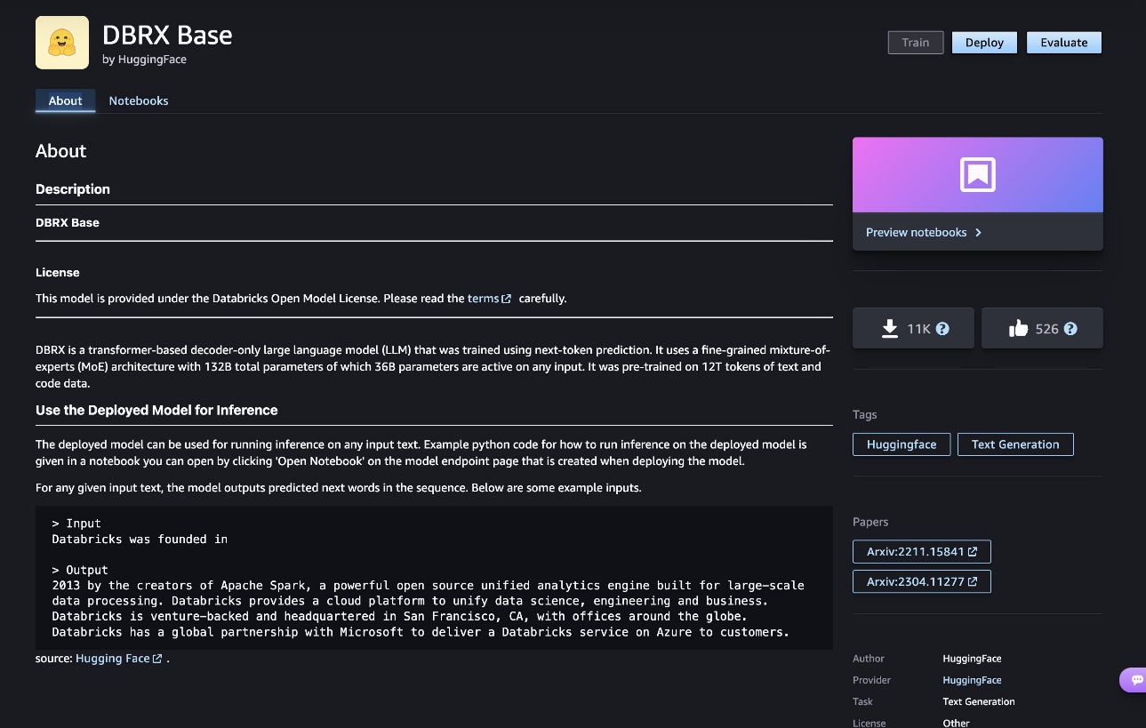Click the 'License' section heading
This screenshot has height=728, width=1146.
point(58,273)
